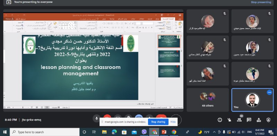The height and width of the screenshot is (136, 277).
Task: Switch to Slide Sorter view in status bar
Action: [x=42, y=107]
